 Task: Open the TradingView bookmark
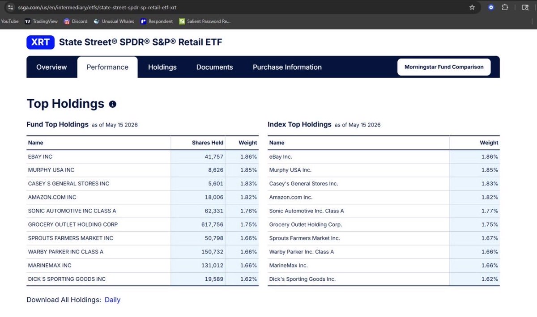pyautogui.click(x=41, y=21)
